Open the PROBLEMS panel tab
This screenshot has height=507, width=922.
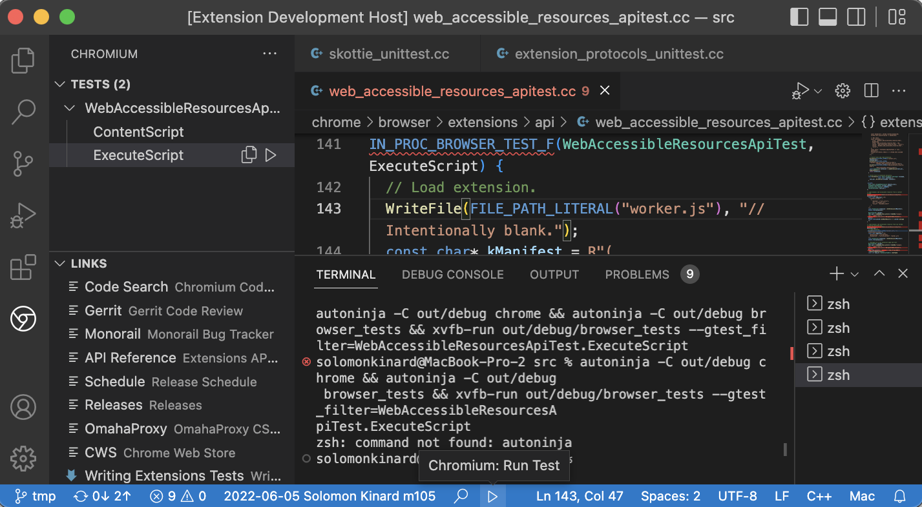[x=652, y=274]
